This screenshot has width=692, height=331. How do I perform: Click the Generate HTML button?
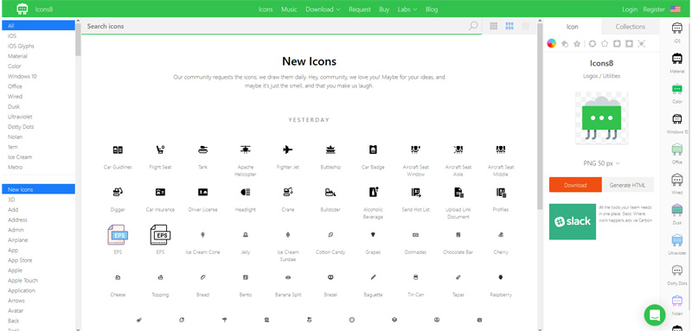pyautogui.click(x=628, y=185)
